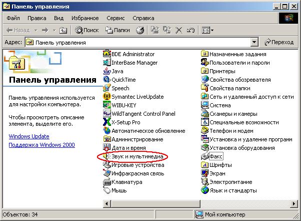Open Сеть и удаленный доступ icon
Viewport: 301px width, 221px height.
205,97
